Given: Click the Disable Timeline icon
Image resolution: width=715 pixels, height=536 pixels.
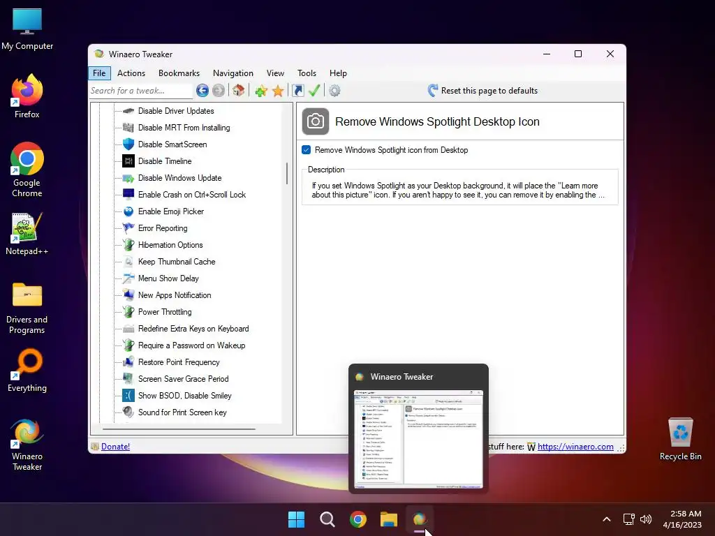Looking at the screenshot, I should click(128, 161).
